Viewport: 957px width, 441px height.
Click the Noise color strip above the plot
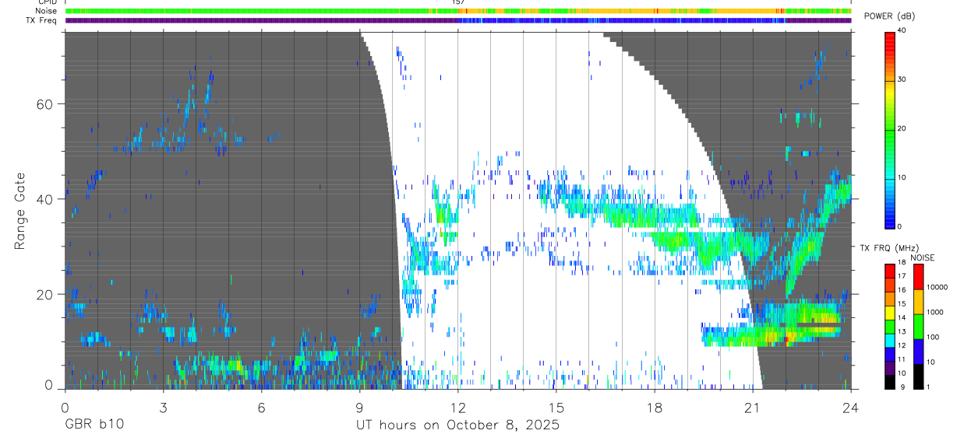(458, 11)
